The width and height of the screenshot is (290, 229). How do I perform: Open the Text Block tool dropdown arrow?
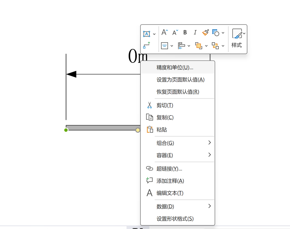(x=154, y=34)
